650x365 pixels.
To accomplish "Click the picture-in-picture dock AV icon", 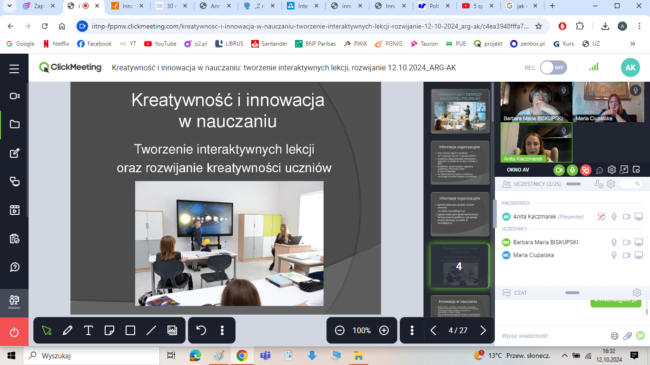I will point(636,170).
